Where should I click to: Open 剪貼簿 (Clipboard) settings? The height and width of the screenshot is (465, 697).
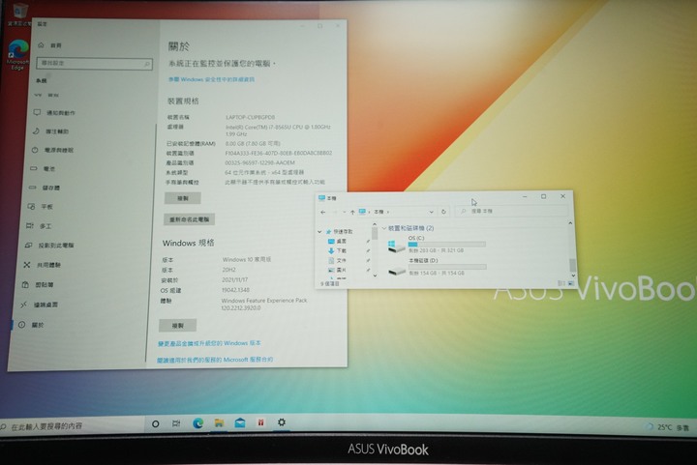click(x=38, y=285)
